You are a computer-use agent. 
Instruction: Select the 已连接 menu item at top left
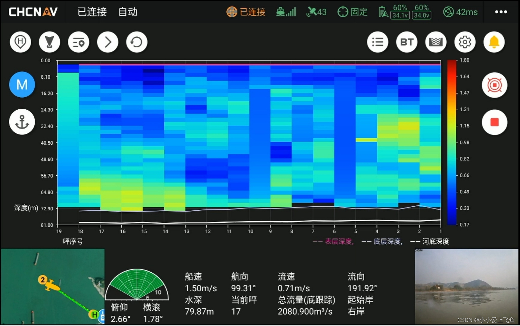click(x=91, y=12)
